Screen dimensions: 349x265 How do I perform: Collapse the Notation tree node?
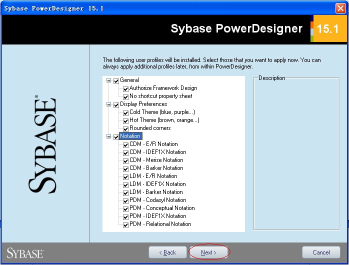click(109, 136)
